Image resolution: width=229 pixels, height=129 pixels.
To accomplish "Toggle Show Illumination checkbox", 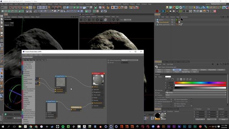I will point(191,100).
